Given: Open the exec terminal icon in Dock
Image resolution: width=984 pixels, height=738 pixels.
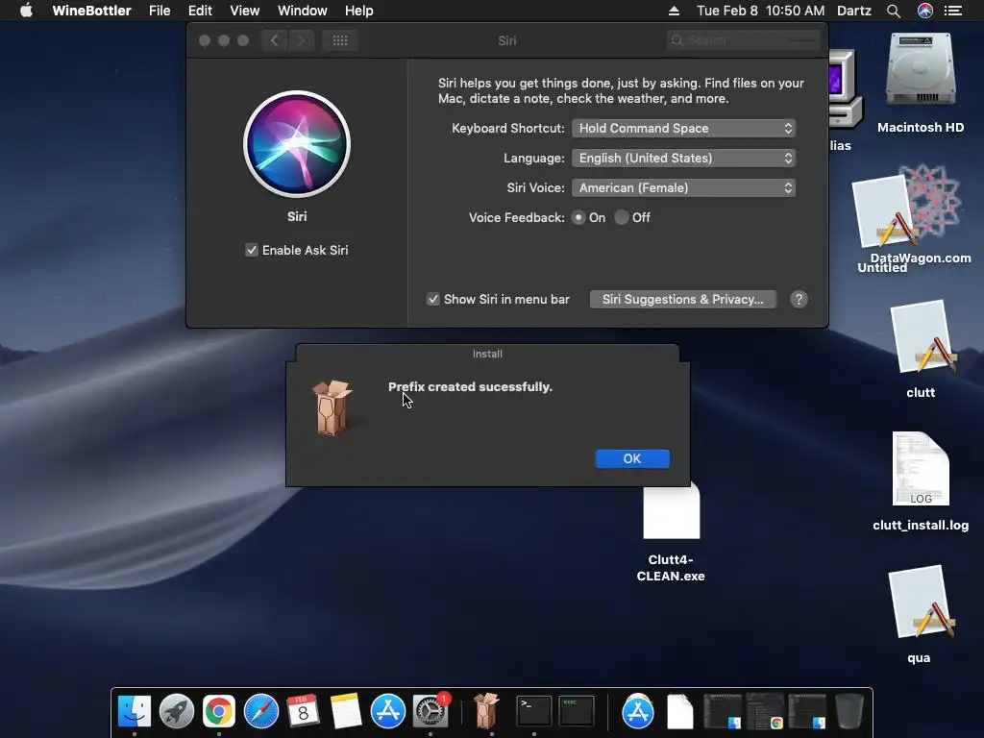Looking at the screenshot, I should click(x=577, y=711).
